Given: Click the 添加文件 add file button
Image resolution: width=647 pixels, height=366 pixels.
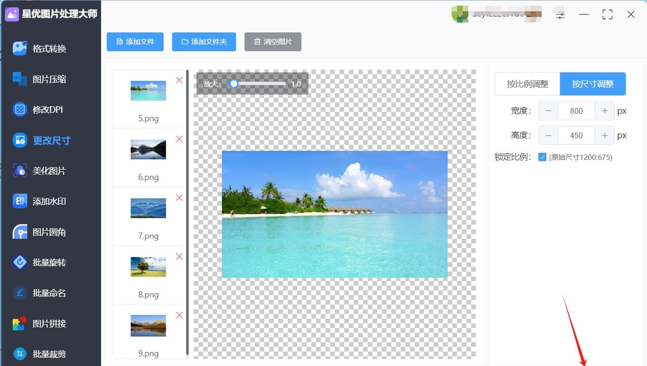Looking at the screenshot, I should tap(135, 42).
